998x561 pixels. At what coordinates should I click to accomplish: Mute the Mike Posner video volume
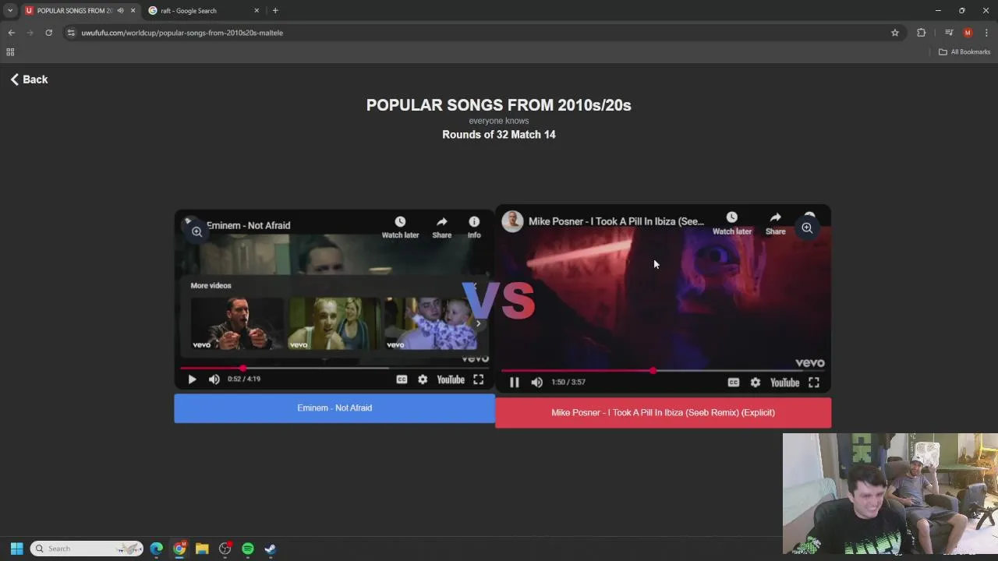tap(536, 382)
